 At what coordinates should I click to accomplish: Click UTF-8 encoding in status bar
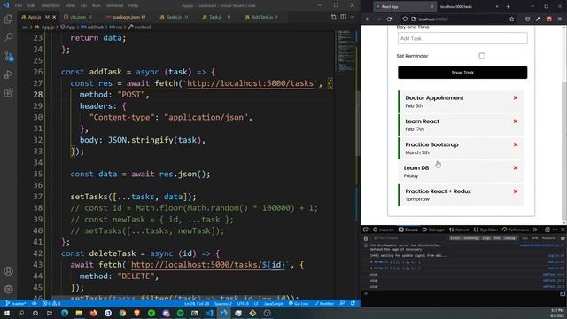pos(243,303)
